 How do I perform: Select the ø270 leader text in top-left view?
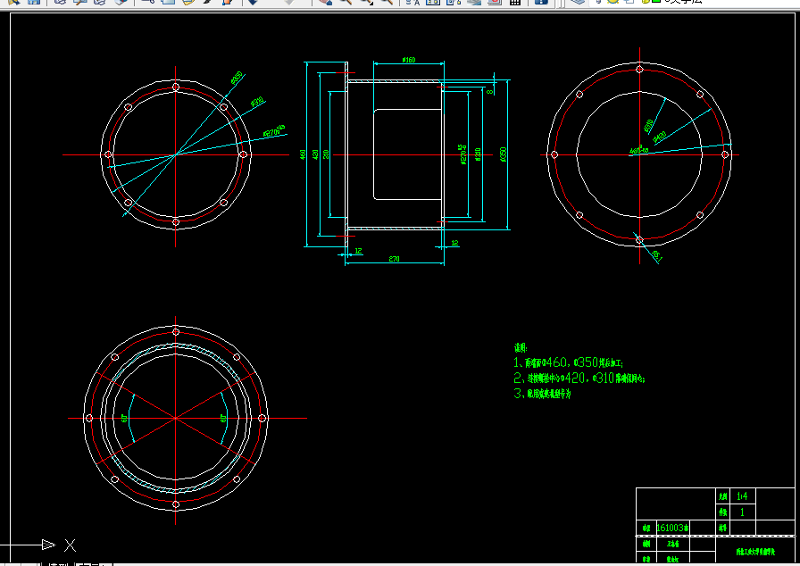(x=274, y=131)
